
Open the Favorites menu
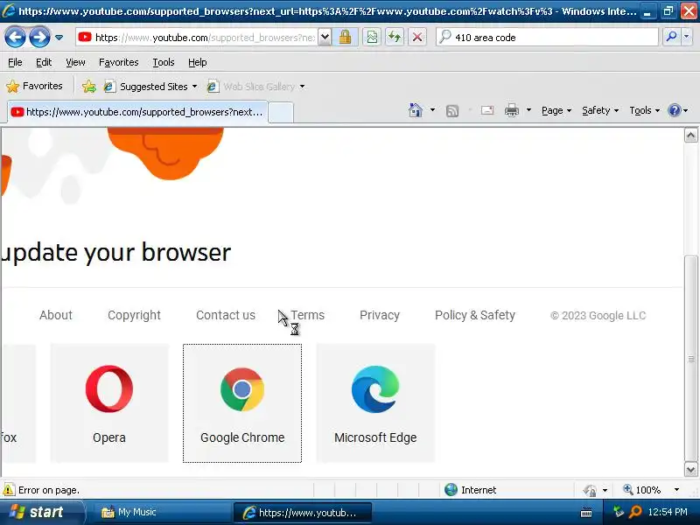click(x=118, y=62)
